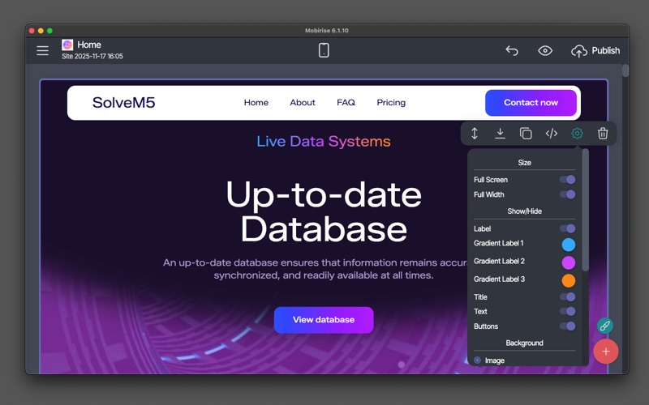This screenshot has width=649, height=405.
Task: Click the Size section header
Action: (524, 163)
